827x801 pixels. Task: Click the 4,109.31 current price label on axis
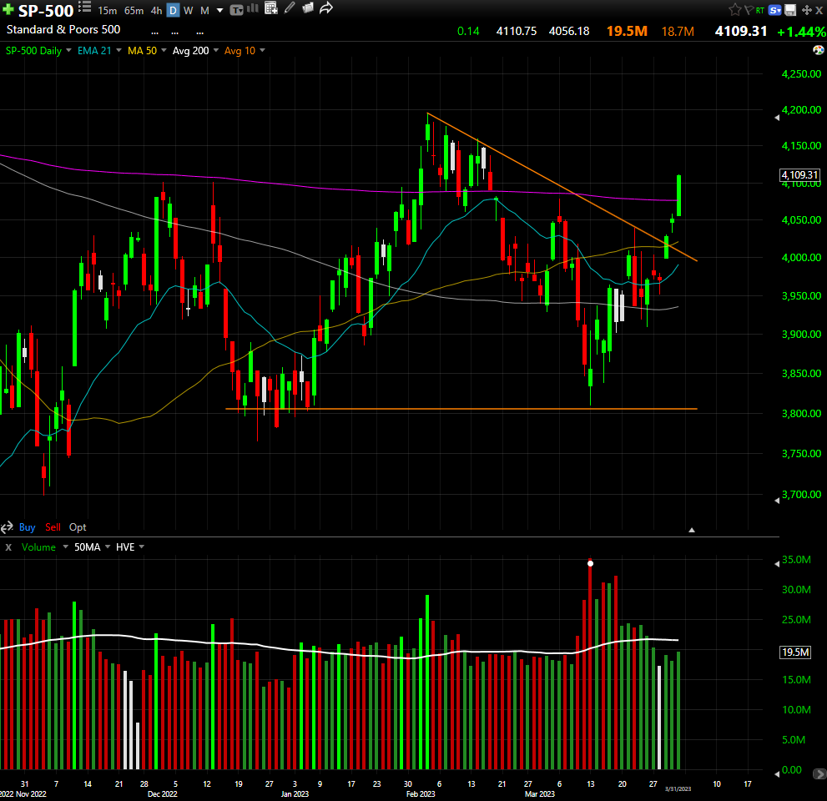coord(799,174)
